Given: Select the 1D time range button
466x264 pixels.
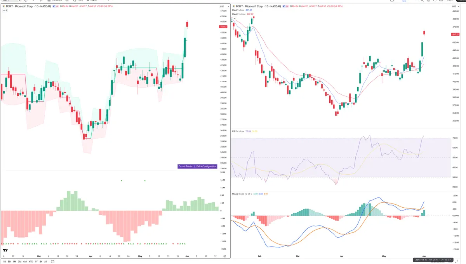Looking at the screenshot, I should [4, 262].
